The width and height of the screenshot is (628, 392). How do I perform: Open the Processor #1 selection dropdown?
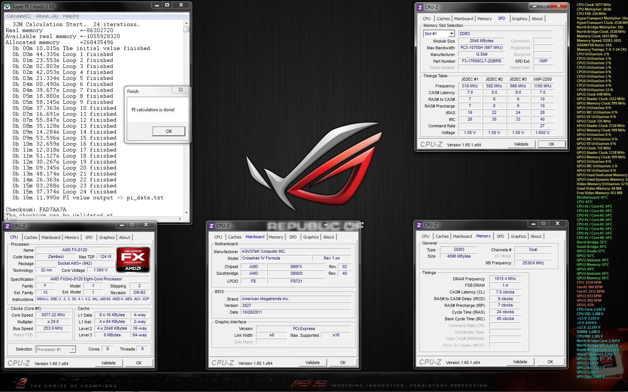tap(73, 349)
